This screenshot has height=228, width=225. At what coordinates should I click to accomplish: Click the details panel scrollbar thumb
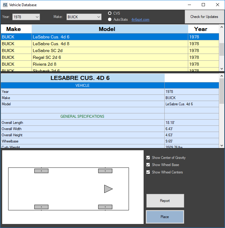pos(222,91)
